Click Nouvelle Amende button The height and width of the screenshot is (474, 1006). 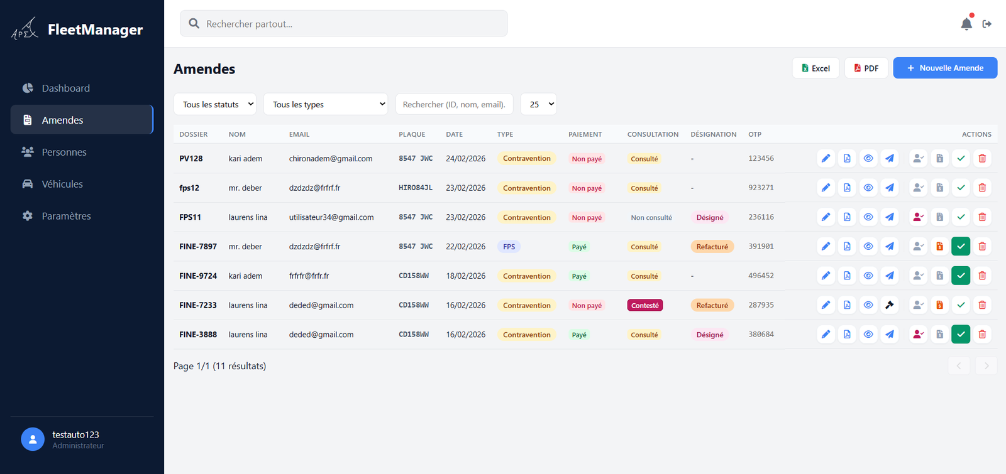coord(945,68)
